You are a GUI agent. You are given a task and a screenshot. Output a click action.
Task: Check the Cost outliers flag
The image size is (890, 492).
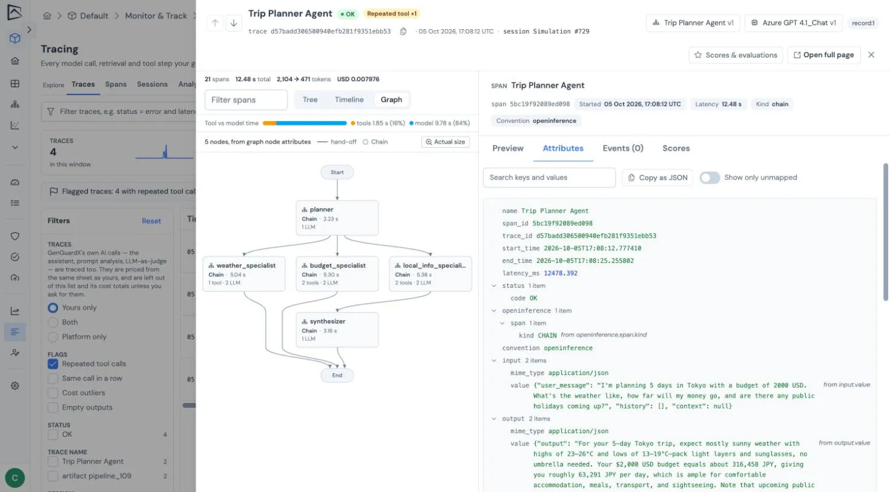53,393
